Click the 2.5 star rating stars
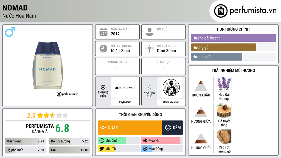281x158 pixels. pos(53,115)
